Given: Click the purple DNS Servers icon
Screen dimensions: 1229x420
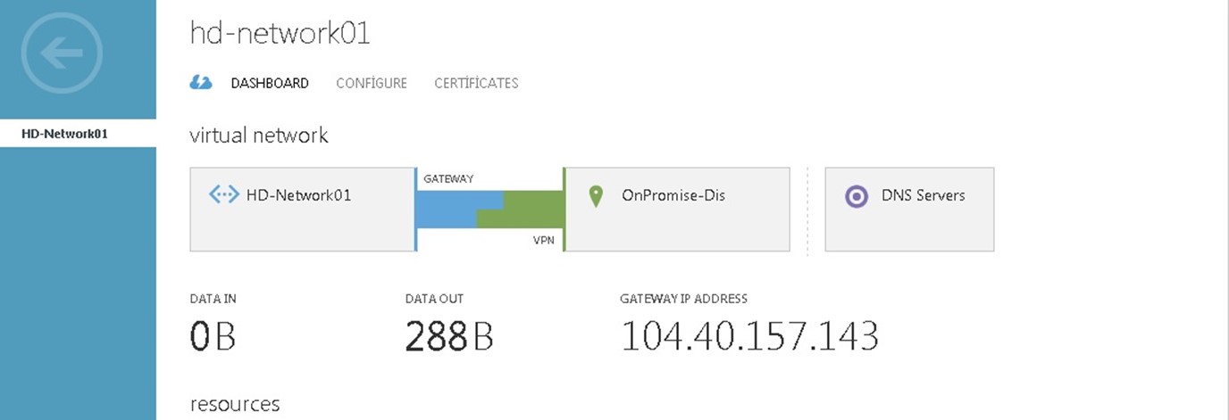Looking at the screenshot, I should pyautogui.click(x=857, y=196).
